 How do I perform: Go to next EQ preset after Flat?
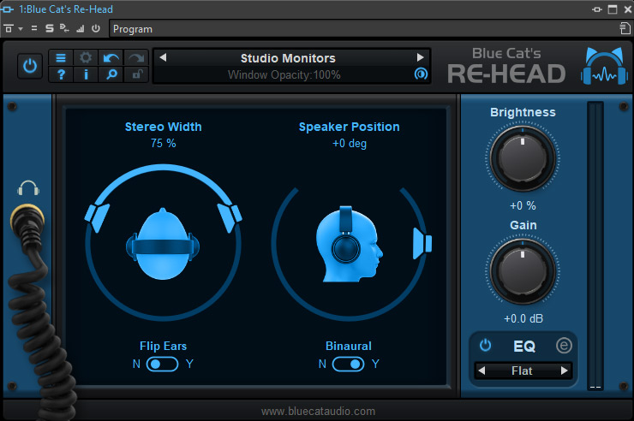tap(564, 371)
